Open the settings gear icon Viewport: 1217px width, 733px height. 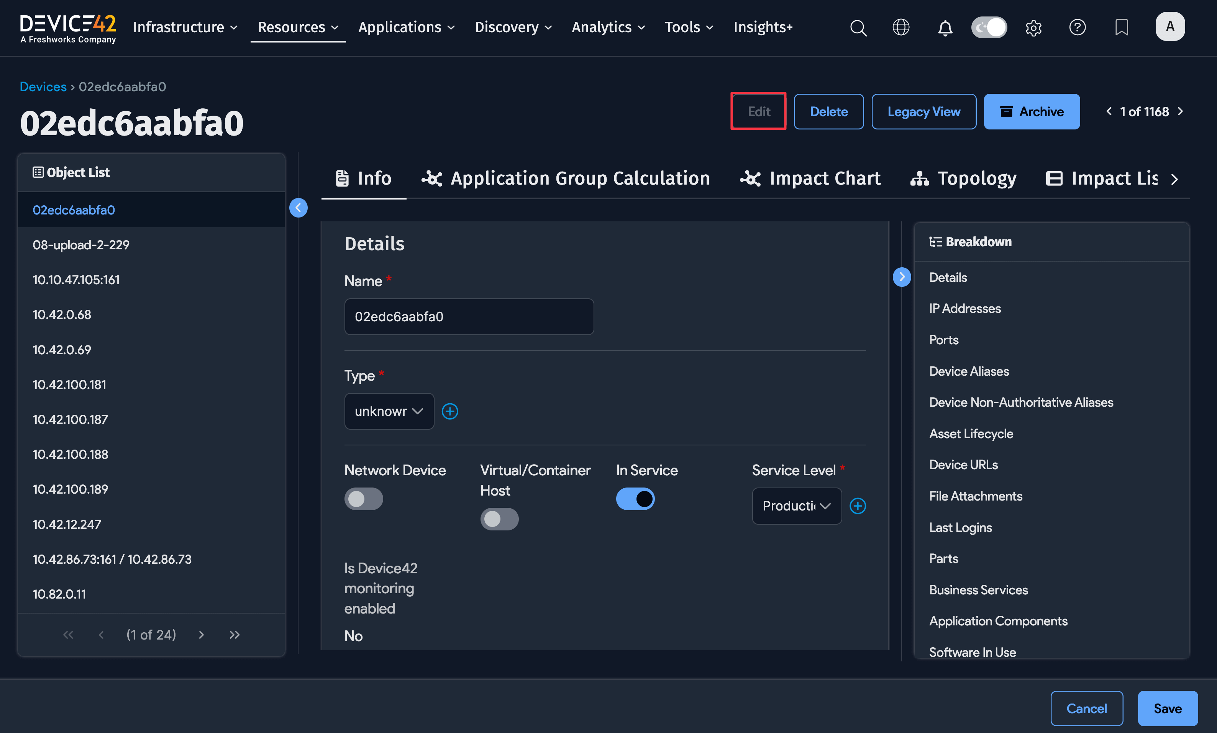pyautogui.click(x=1033, y=28)
